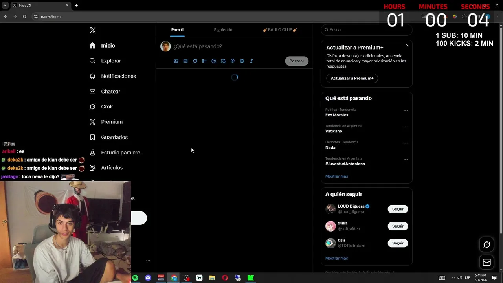
Task: Open LOUD Diguera's profile
Action: (x=351, y=206)
